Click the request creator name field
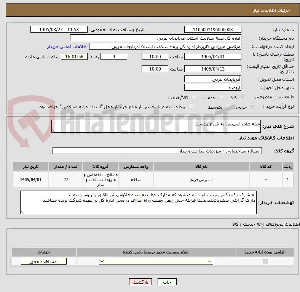 click(165, 47)
